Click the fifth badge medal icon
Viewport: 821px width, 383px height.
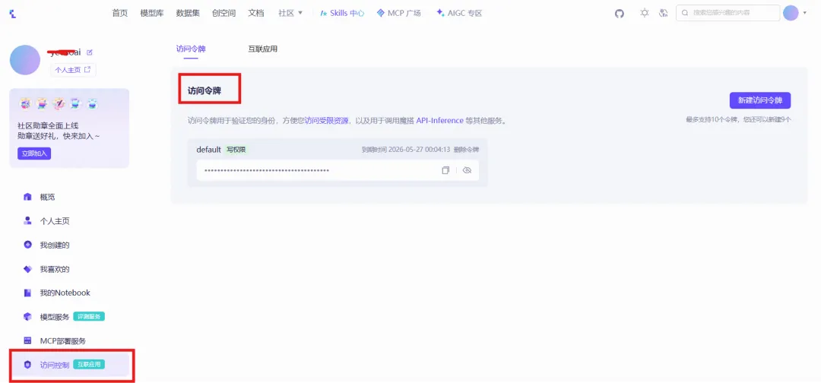[x=92, y=104]
